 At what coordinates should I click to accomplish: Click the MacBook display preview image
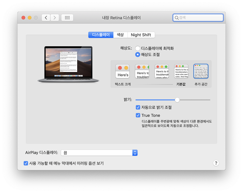point(68,64)
